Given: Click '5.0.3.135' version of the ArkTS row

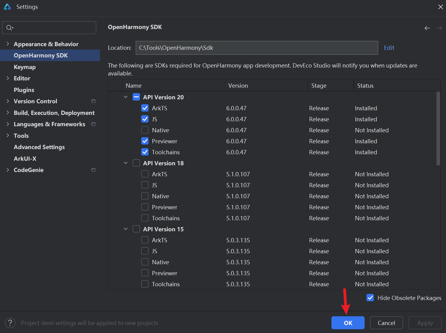Looking at the screenshot, I should point(238,240).
